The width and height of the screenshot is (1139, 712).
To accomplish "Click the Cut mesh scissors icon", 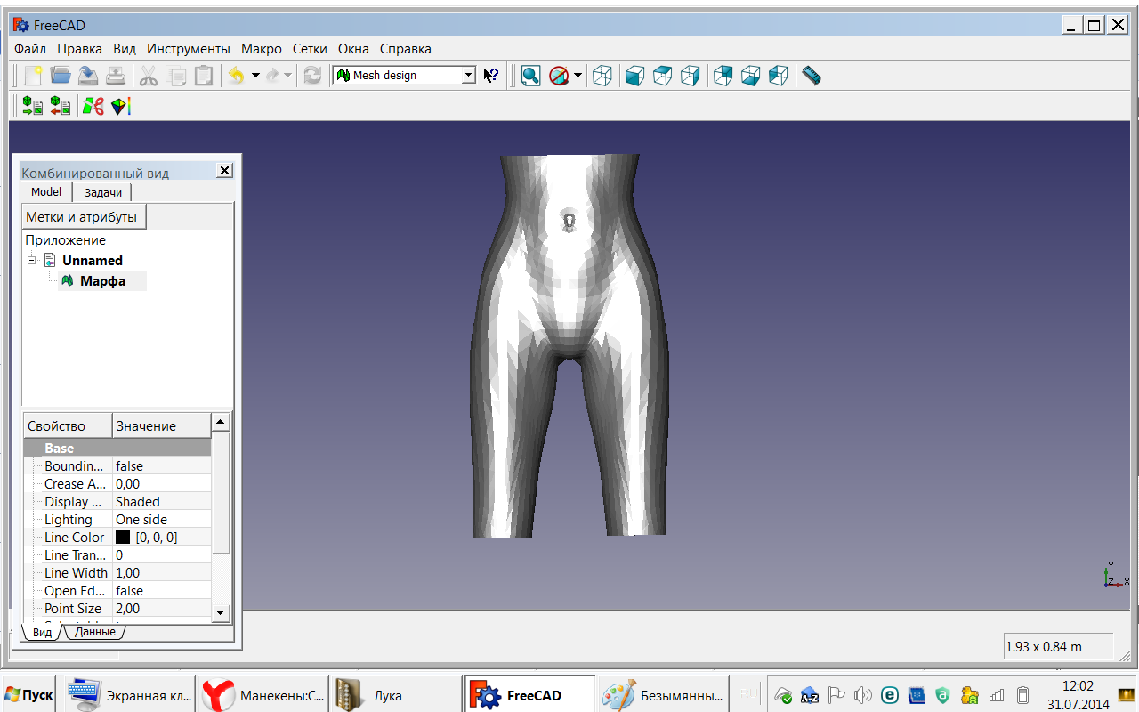I will pyautogui.click(x=93, y=107).
